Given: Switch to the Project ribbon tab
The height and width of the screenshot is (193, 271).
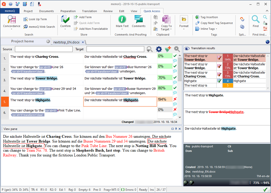Looking at the screenshot, I should (28, 11).
